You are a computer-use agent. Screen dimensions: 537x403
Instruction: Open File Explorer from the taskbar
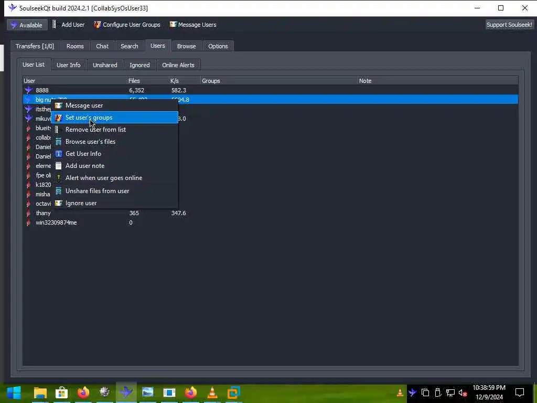click(40, 393)
